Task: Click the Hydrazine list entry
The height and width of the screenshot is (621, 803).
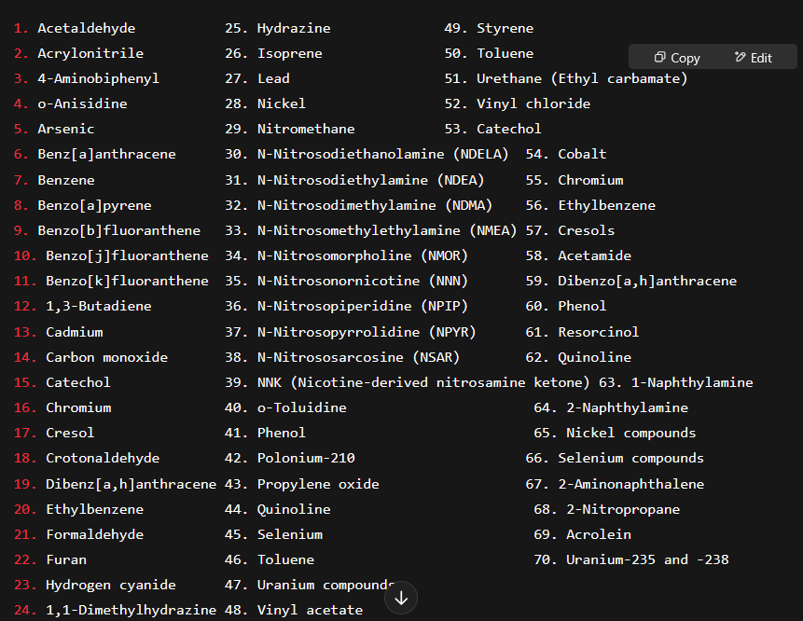Action: pos(294,28)
